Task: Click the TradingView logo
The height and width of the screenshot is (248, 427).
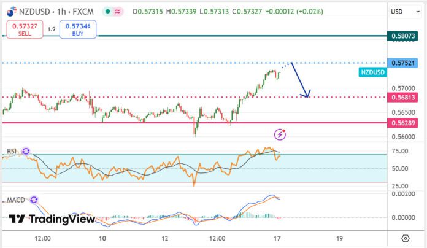Action: pos(52,219)
